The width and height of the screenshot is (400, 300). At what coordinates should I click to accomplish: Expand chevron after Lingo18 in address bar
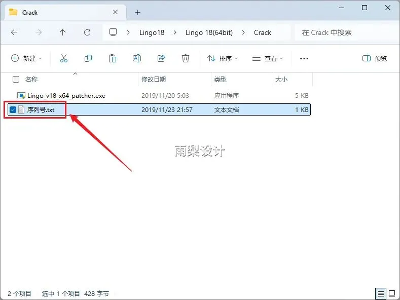(175, 32)
